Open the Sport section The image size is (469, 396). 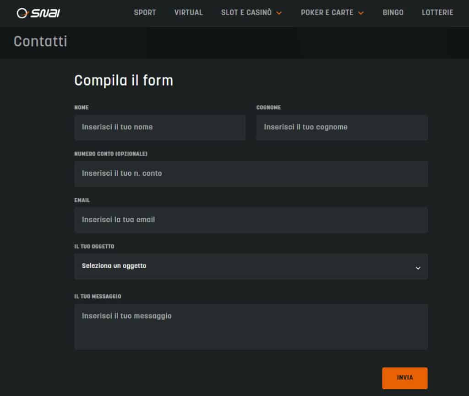145,13
